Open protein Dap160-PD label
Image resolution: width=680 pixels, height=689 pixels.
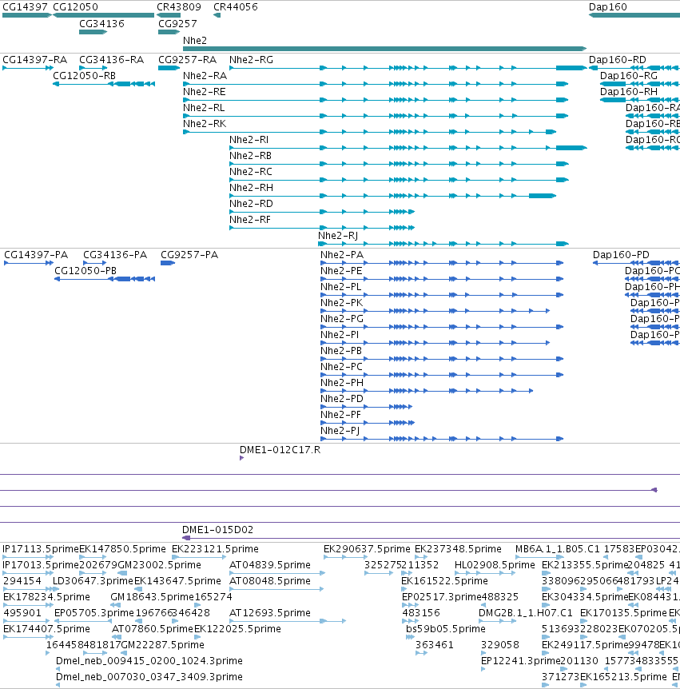click(x=621, y=255)
